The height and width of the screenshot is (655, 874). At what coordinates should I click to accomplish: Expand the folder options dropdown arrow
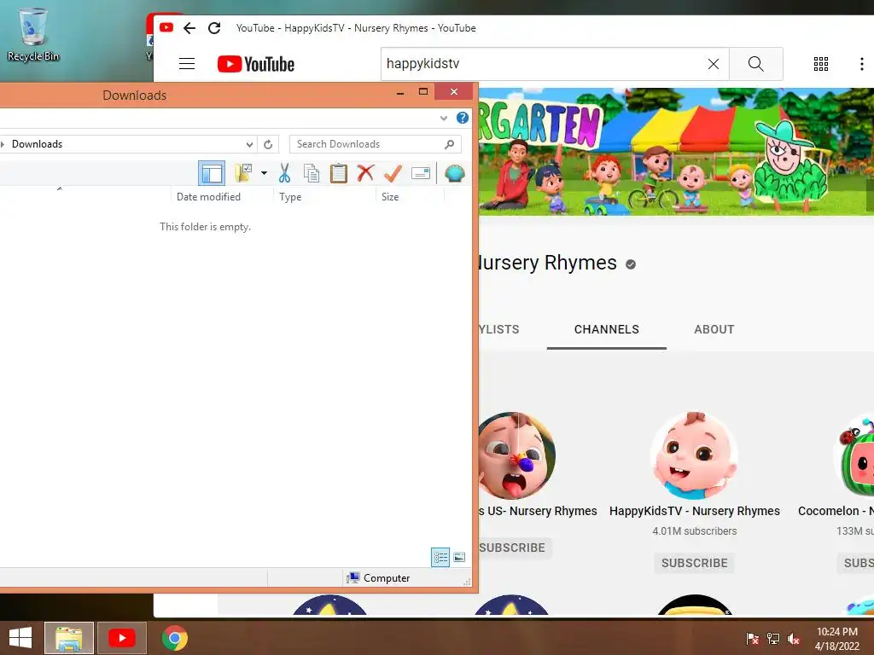[265, 173]
